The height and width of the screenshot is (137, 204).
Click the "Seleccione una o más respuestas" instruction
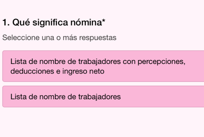59,38
